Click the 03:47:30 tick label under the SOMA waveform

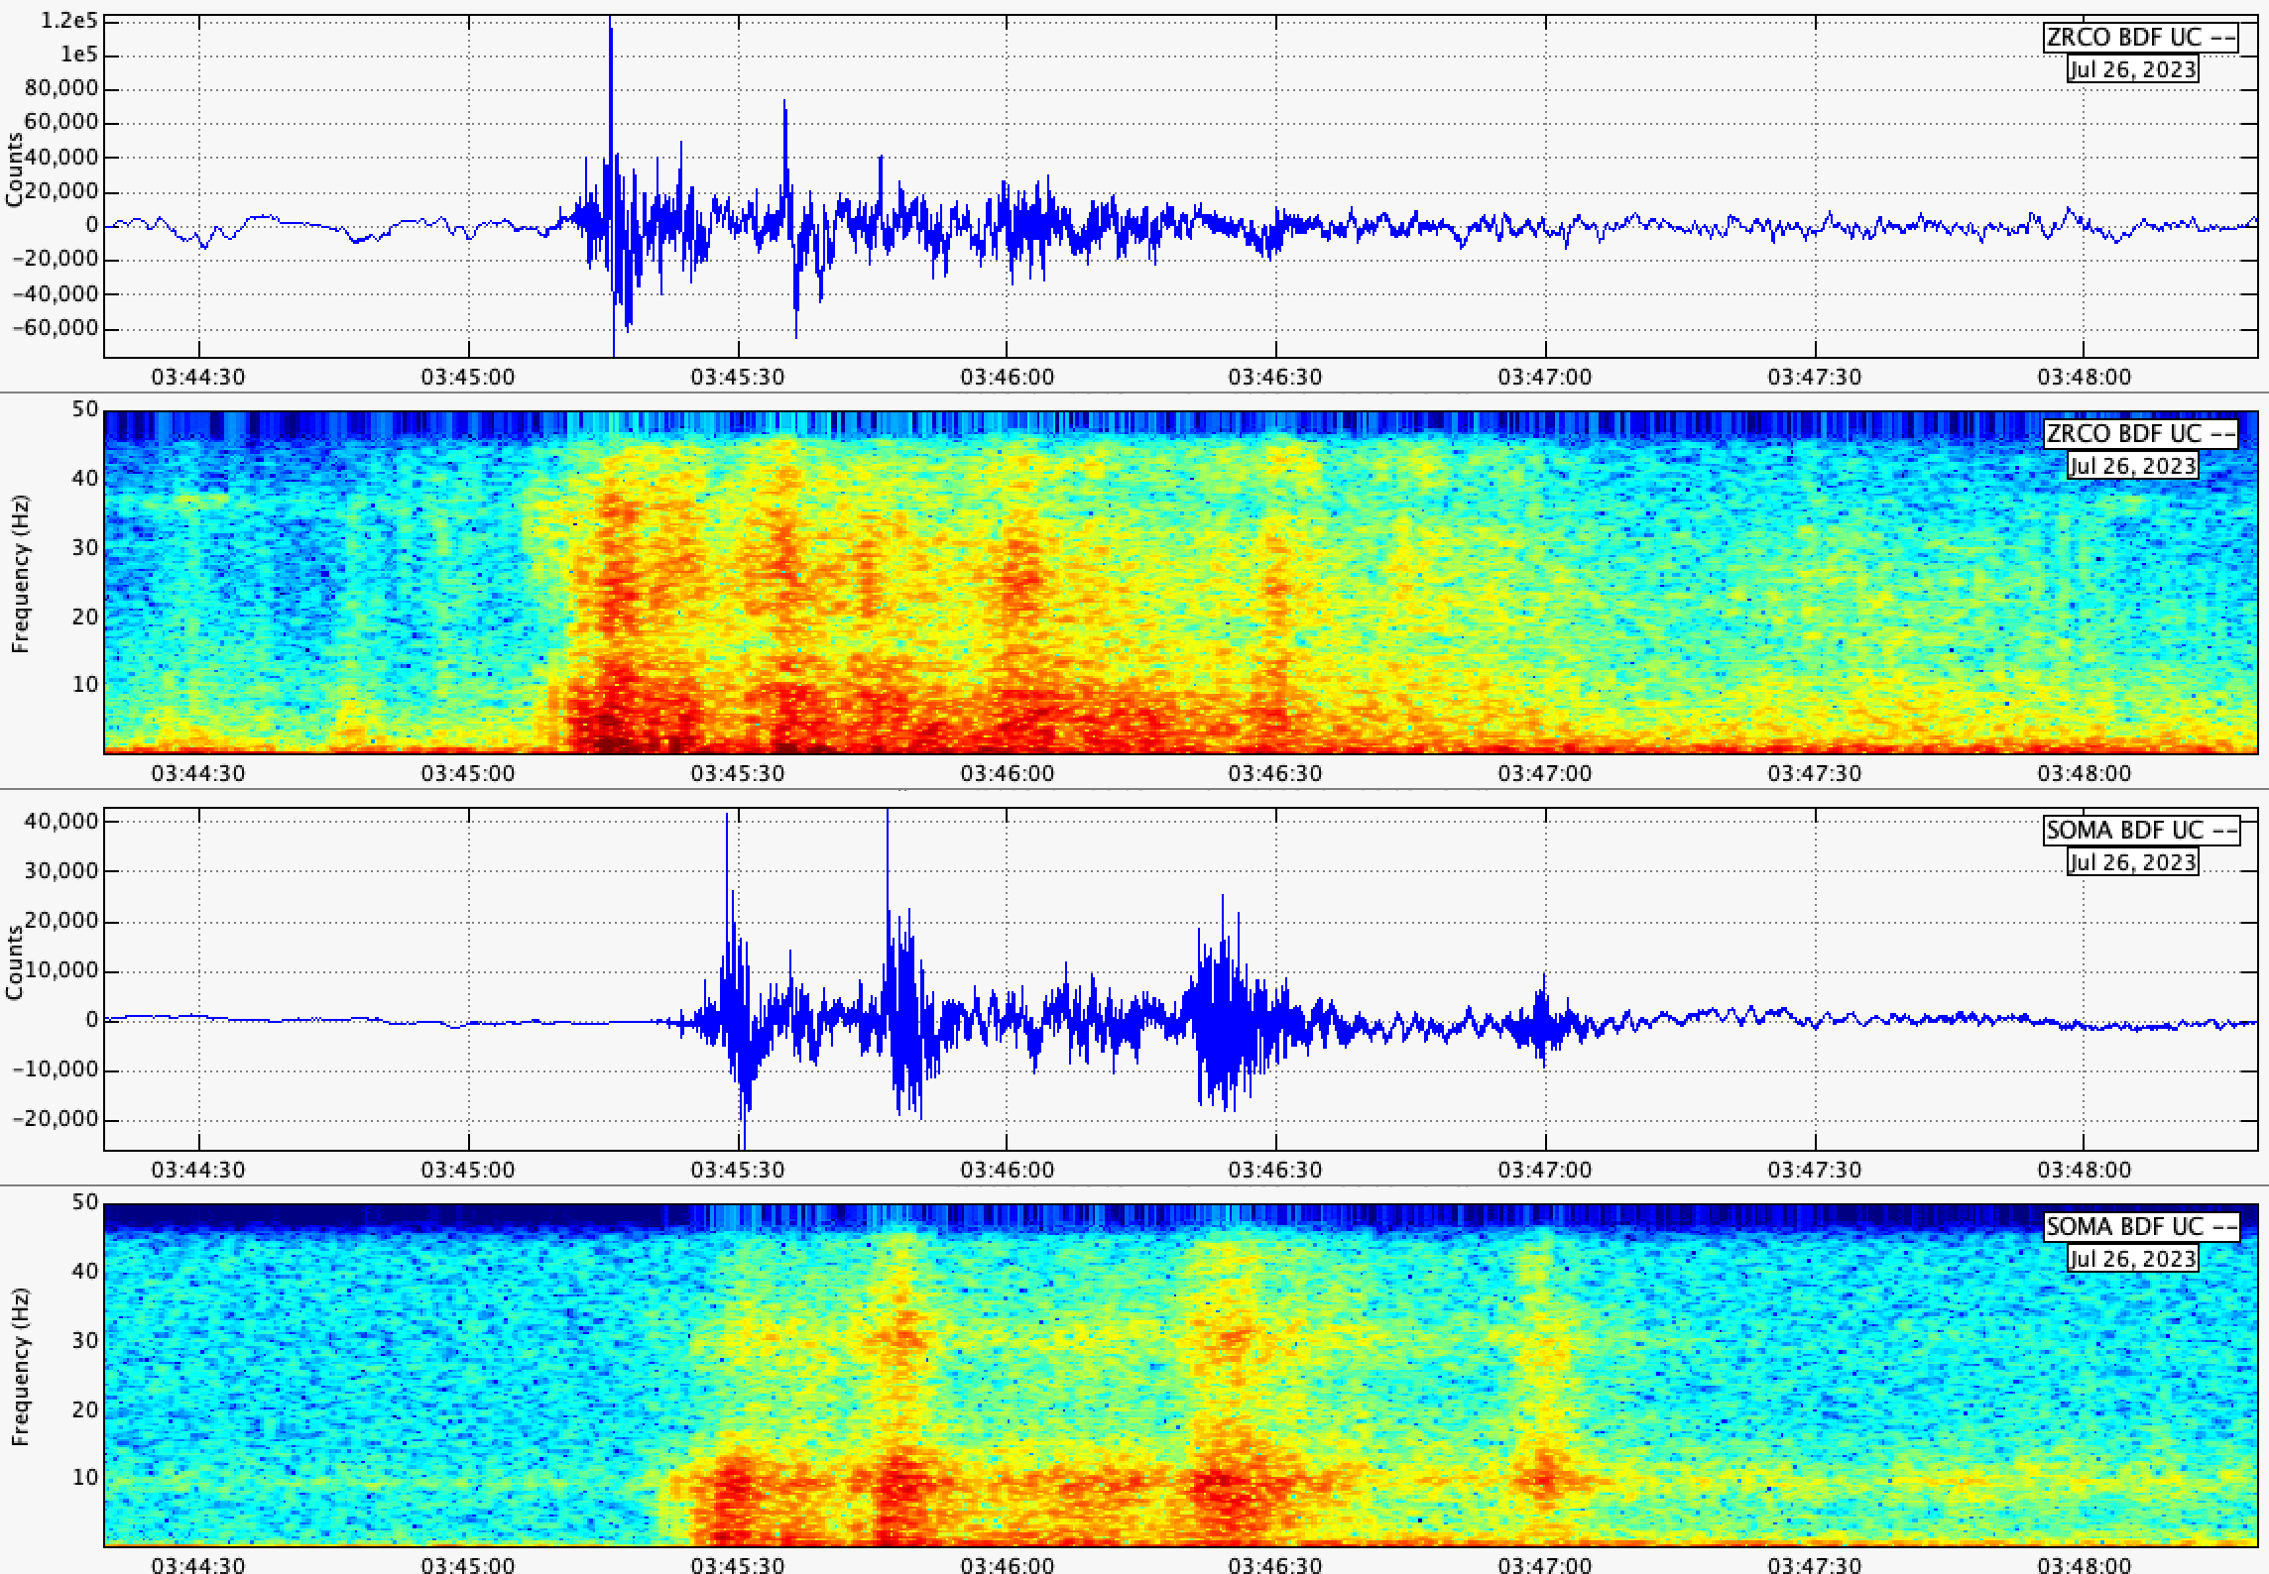coord(1815,1170)
